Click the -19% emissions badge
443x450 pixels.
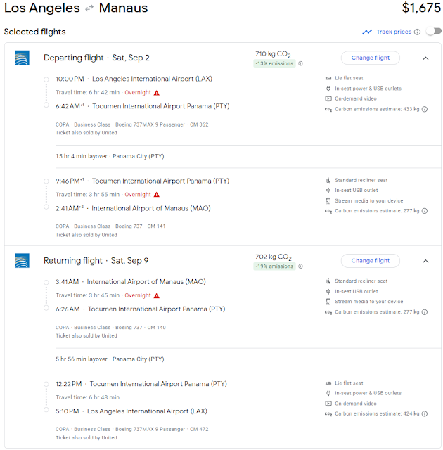(x=274, y=266)
